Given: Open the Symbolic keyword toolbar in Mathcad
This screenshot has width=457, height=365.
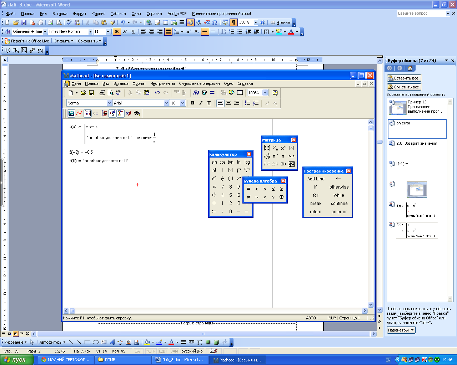Looking at the screenshot, I should pyautogui.click(x=137, y=113).
